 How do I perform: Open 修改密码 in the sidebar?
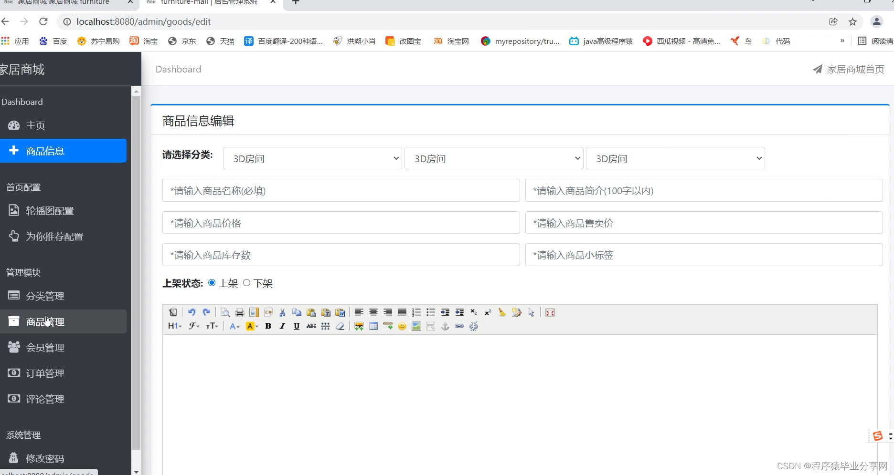[x=63, y=458]
